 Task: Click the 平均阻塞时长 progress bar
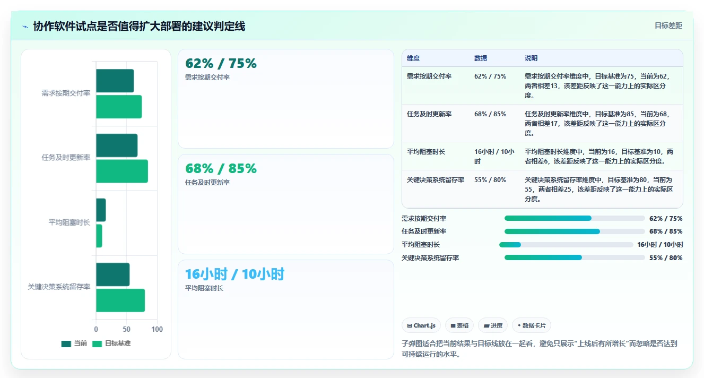(x=566, y=245)
